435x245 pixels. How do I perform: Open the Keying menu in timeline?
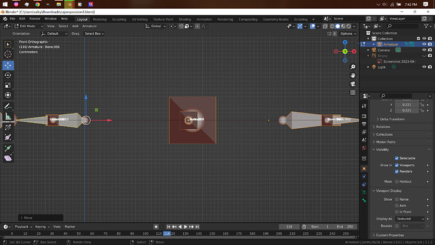point(42,227)
